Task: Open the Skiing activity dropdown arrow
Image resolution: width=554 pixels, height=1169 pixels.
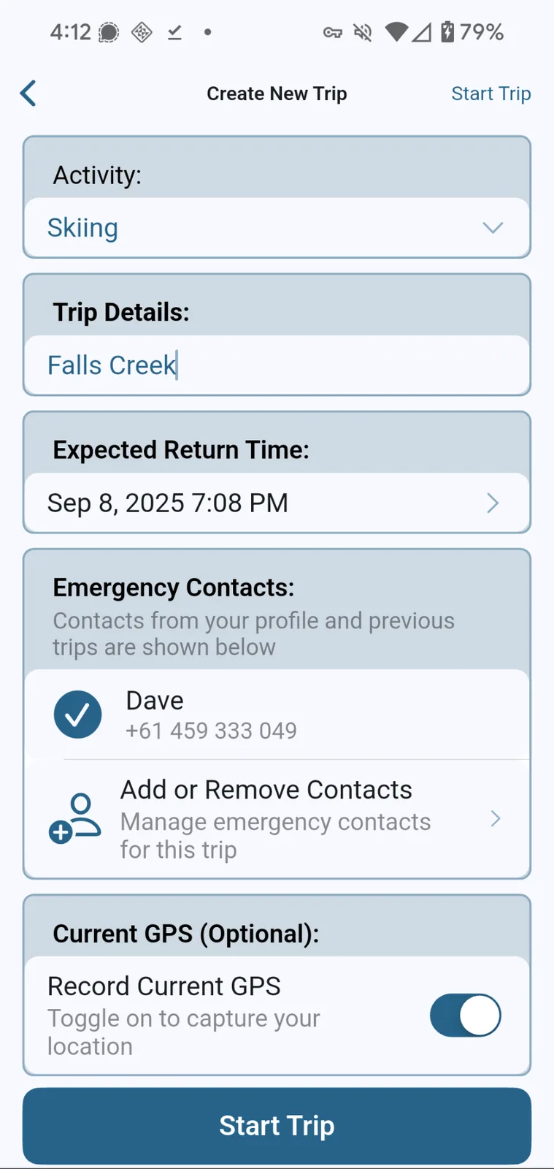Action: (x=493, y=228)
